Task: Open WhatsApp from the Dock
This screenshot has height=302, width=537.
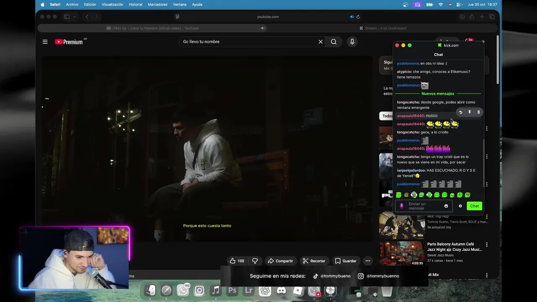Action: click(x=183, y=290)
